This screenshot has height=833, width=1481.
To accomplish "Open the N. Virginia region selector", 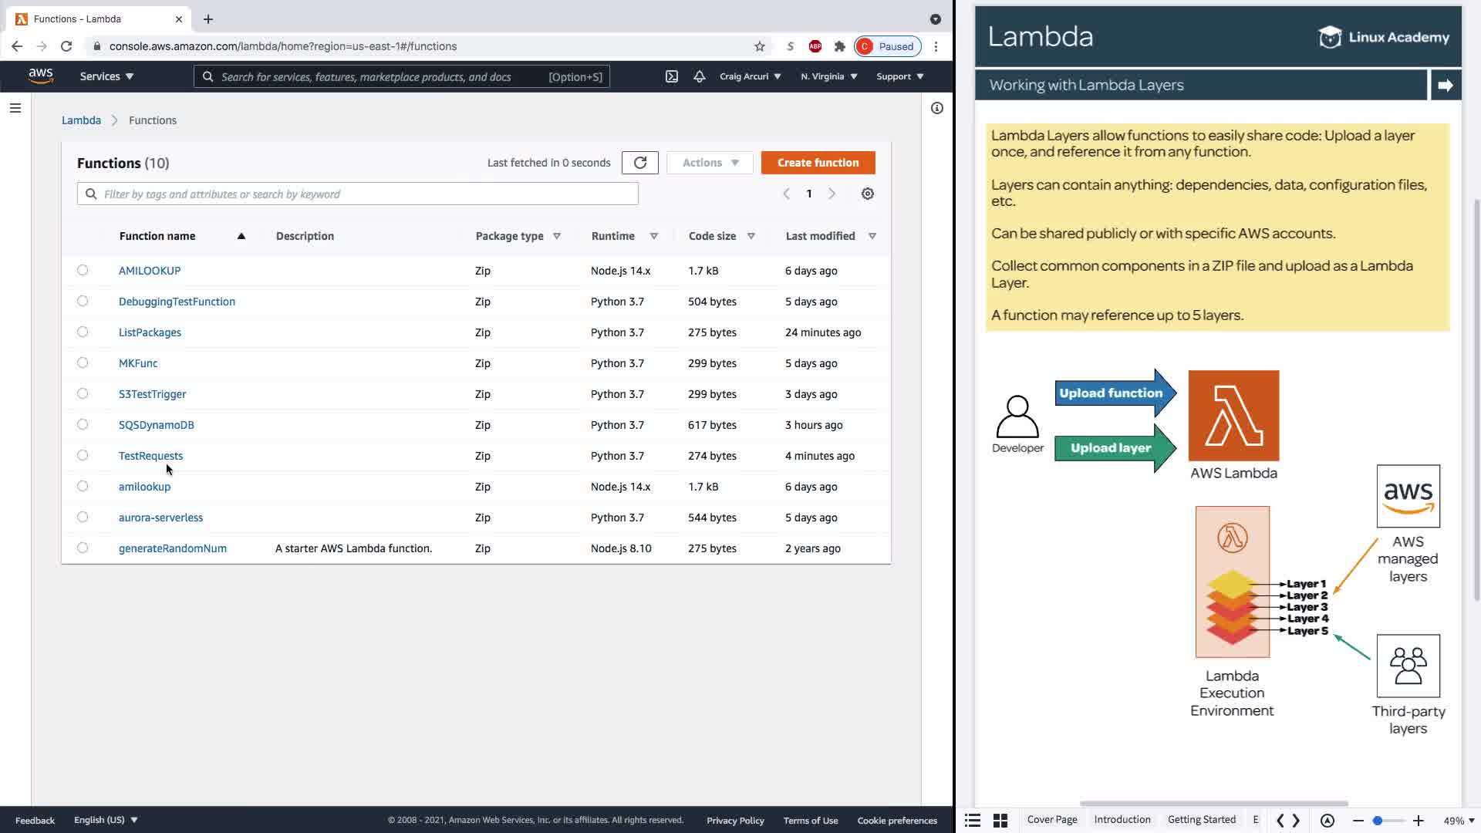I will [828, 76].
